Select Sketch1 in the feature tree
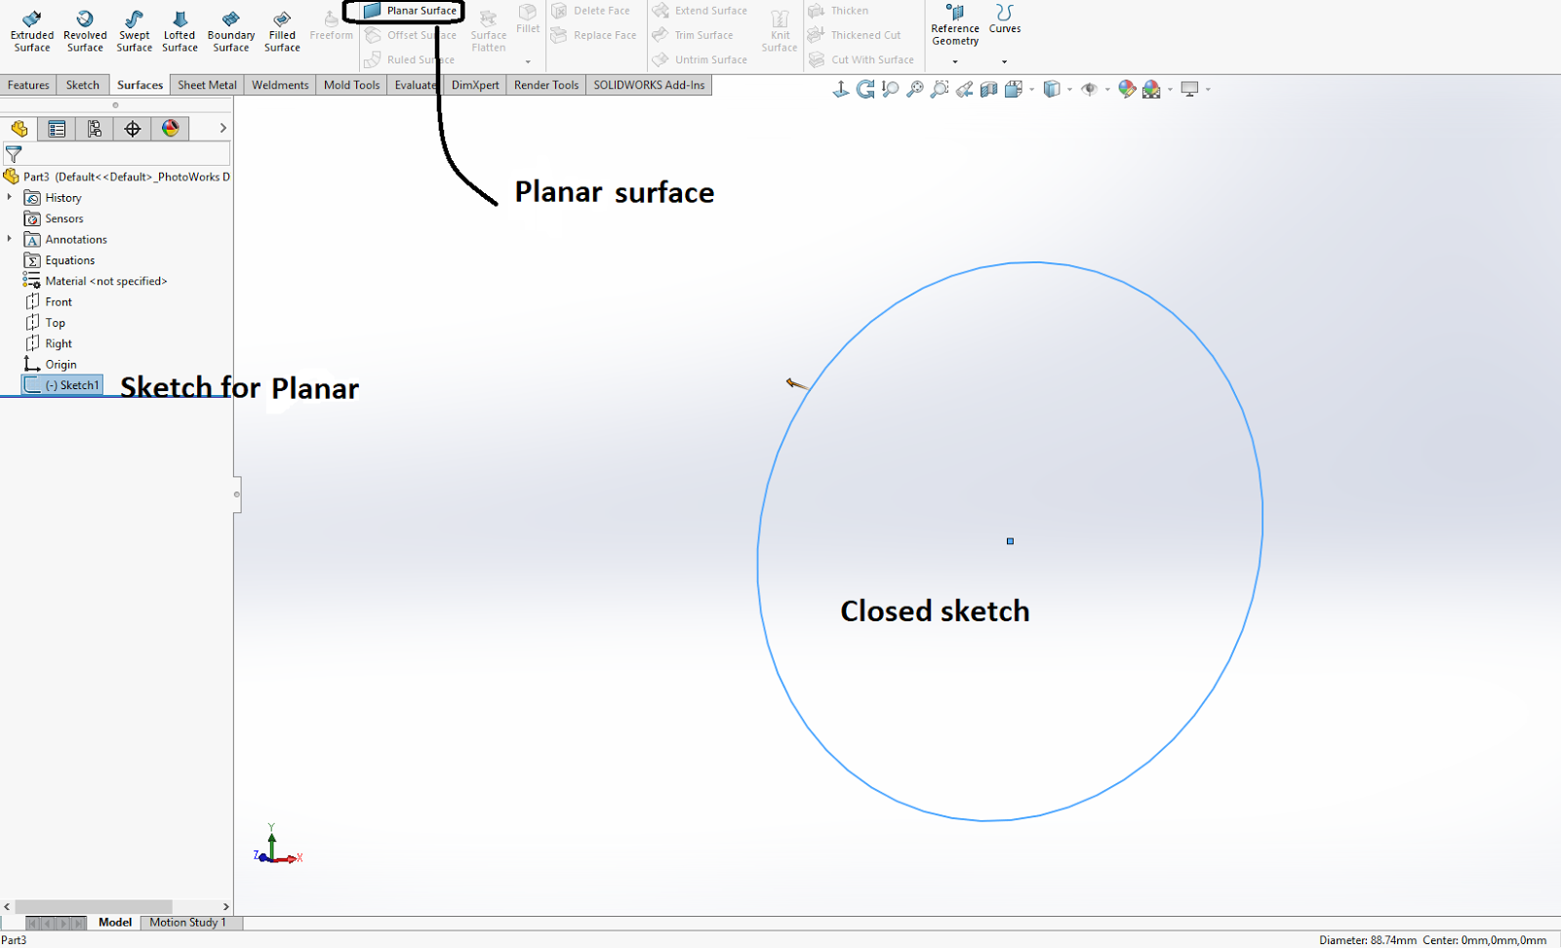 71,384
